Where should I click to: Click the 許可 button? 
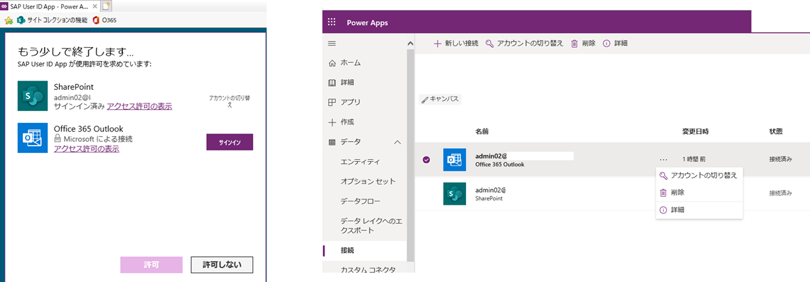[x=151, y=265]
